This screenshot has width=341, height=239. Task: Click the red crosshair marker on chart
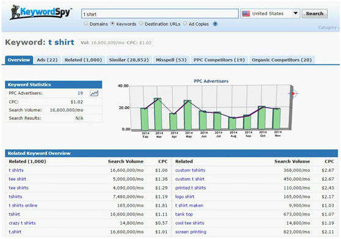(x=293, y=94)
